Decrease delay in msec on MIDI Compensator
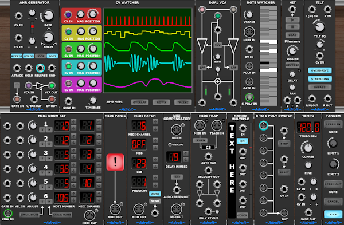Screen dimensions: 344x225 pyautogui.click(x=186, y=159)
